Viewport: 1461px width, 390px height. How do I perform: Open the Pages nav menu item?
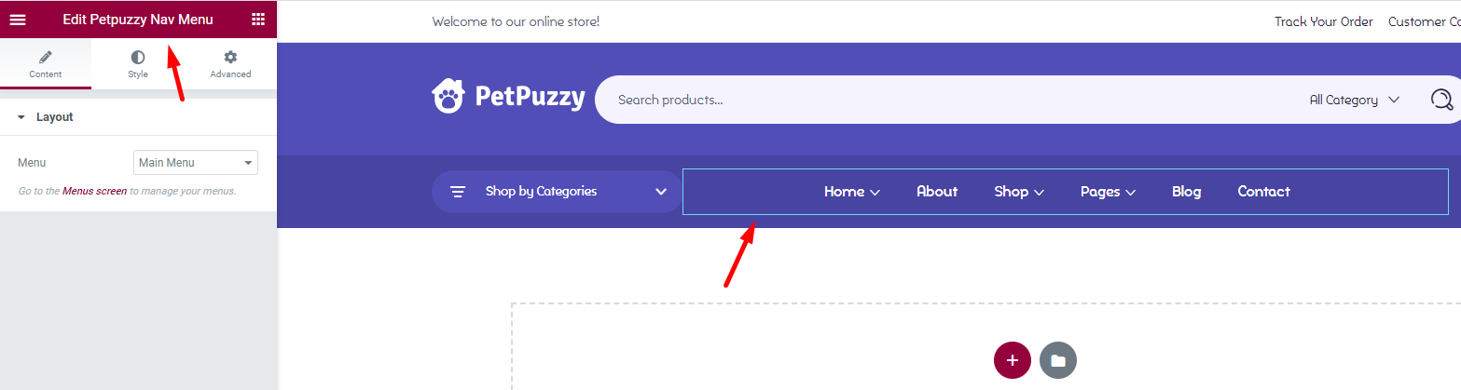point(1108,192)
